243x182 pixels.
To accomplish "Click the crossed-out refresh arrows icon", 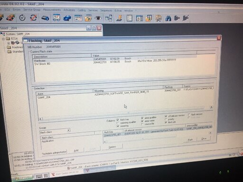I will pyautogui.click(x=33, y=18).
